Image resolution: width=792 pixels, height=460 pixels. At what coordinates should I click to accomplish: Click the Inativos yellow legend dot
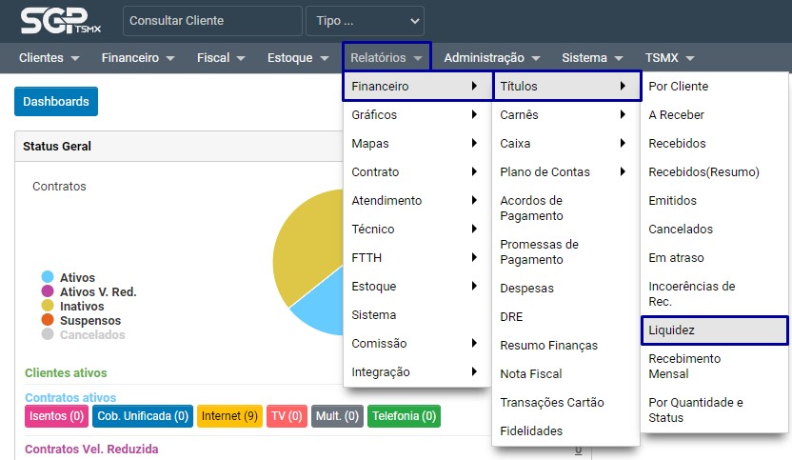pos(48,306)
